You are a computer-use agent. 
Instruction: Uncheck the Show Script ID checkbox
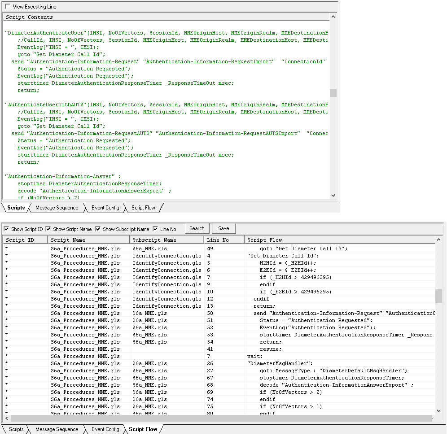click(x=6, y=229)
